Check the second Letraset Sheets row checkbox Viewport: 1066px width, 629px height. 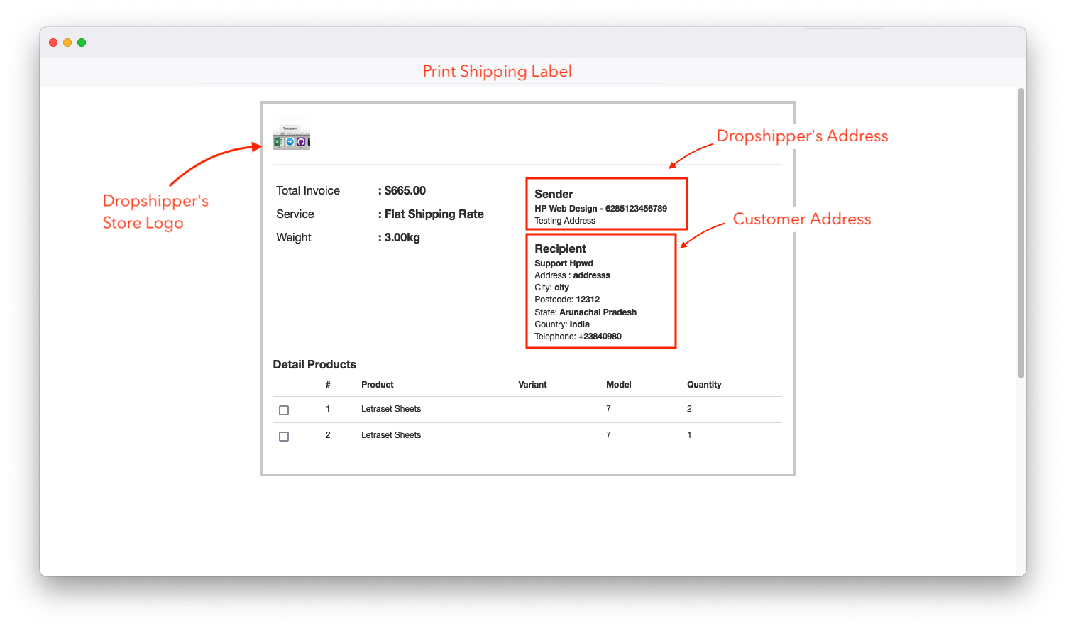(x=284, y=436)
